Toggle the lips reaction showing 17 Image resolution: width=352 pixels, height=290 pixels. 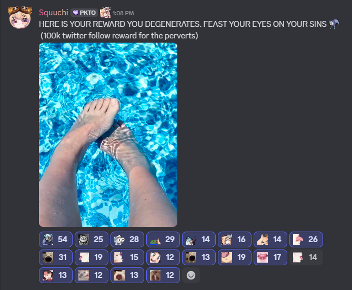click(270, 257)
